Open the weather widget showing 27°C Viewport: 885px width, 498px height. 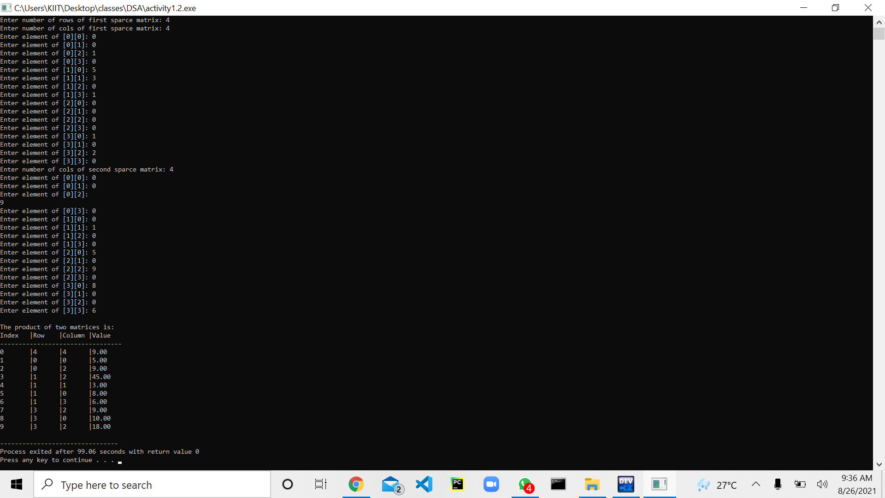click(717, 485)
